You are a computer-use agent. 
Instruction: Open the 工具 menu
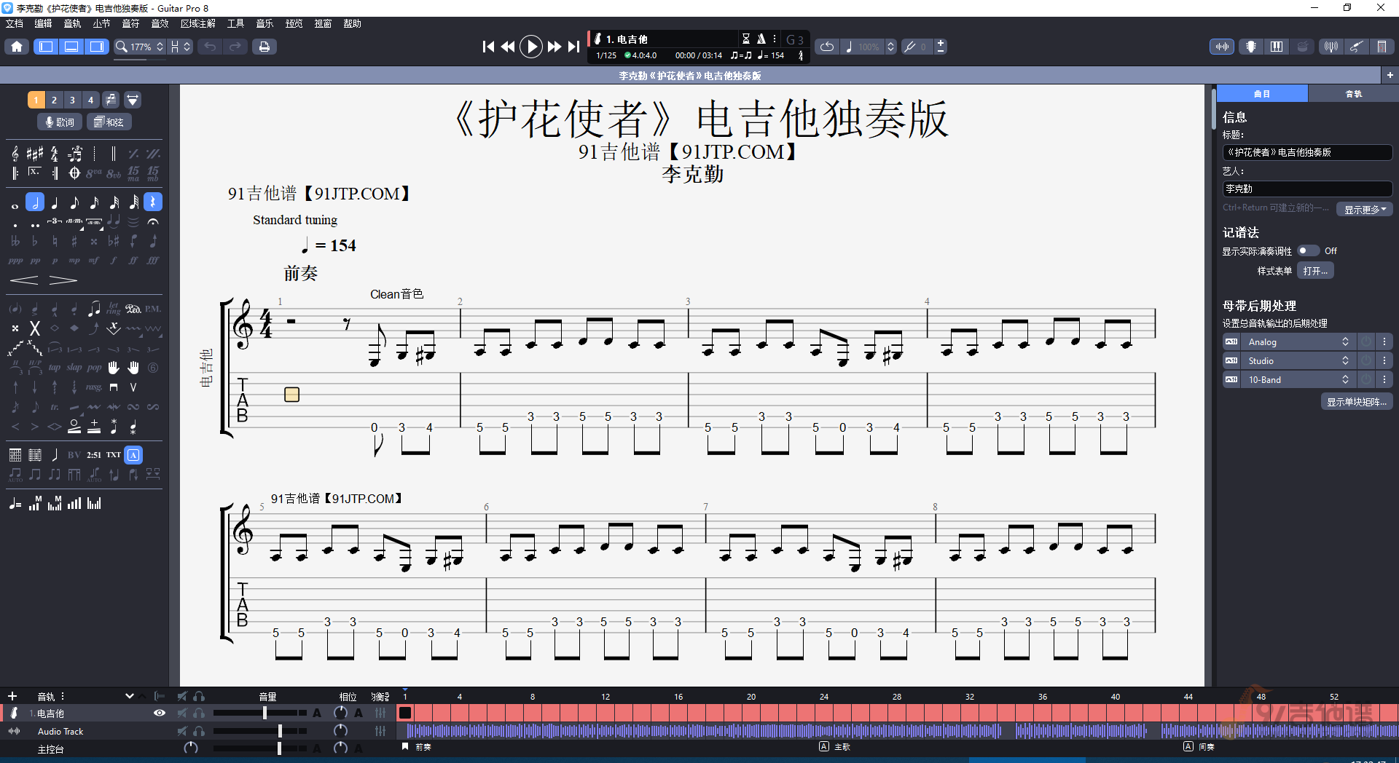[x=235, y=23]
